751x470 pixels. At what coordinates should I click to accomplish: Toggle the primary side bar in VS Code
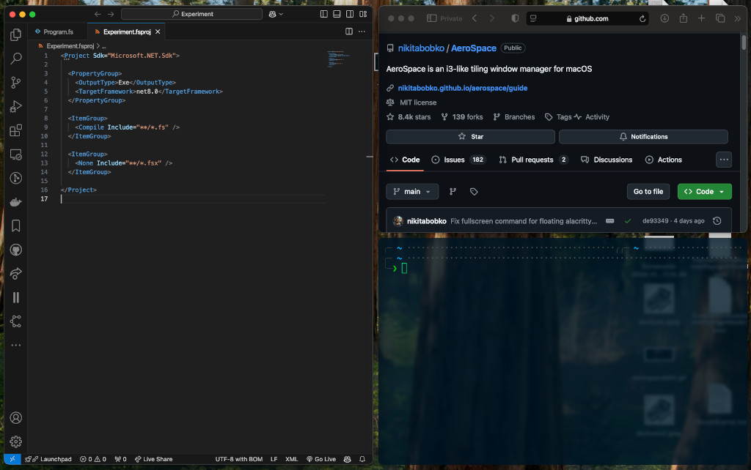click(x=323, y=15)
